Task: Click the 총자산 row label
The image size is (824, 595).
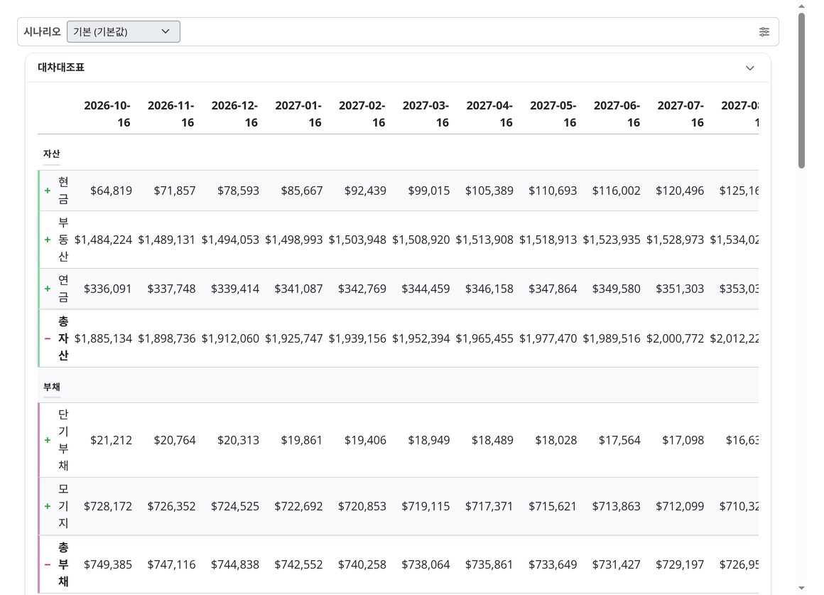Action: (x=63, y=338)
